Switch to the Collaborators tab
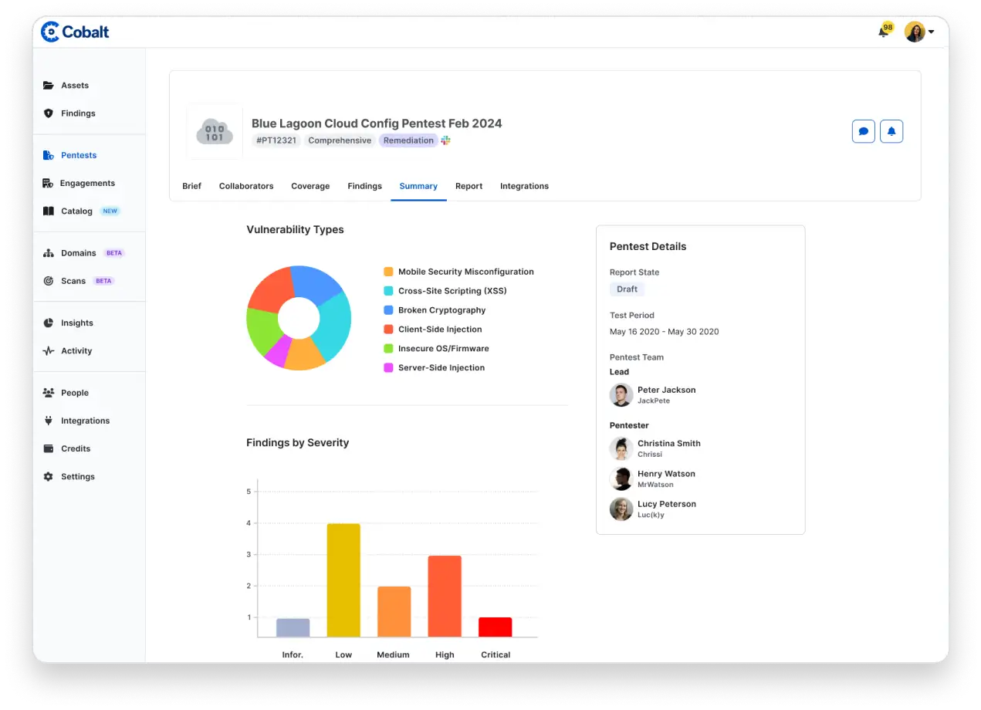This screenshot has width=981, height=710. (246, 186)
